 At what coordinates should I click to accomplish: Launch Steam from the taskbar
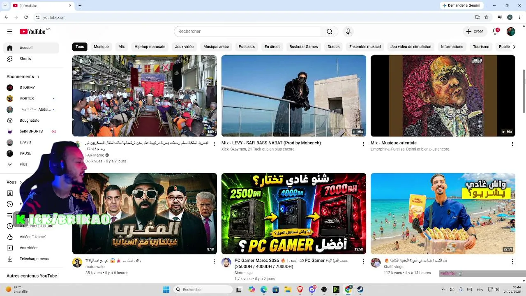click(x=360, y=290)
